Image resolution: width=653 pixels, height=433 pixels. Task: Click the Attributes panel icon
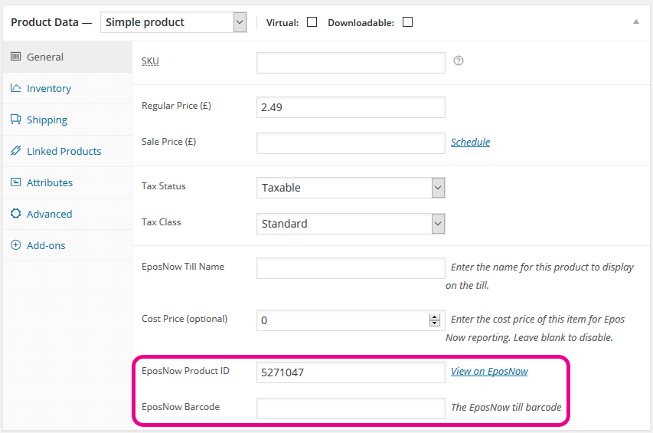(x=16, y=182)
